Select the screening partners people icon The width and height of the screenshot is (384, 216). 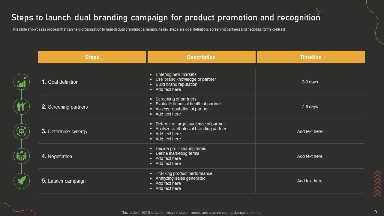pos(22,106)
